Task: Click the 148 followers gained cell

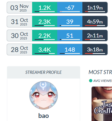Action: click(70, 49)
